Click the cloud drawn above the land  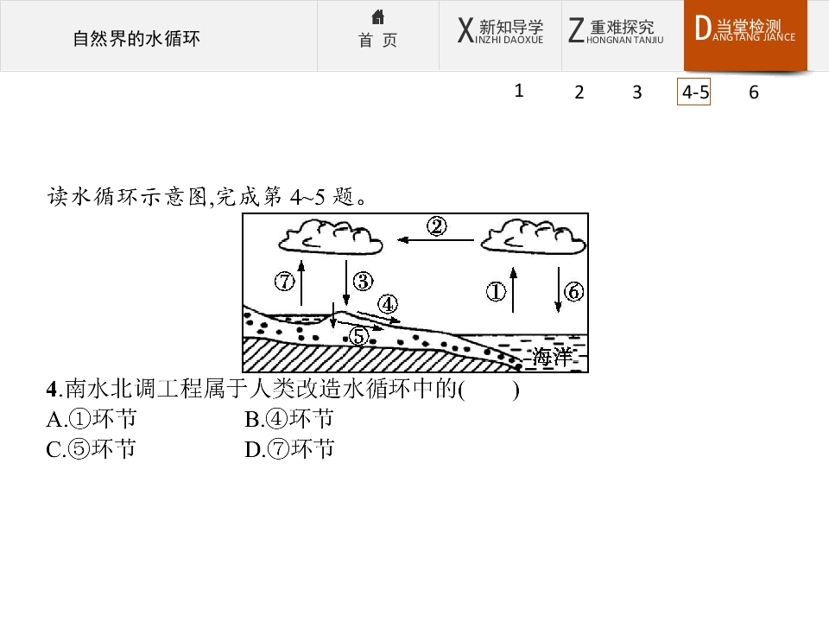point(331,237)
